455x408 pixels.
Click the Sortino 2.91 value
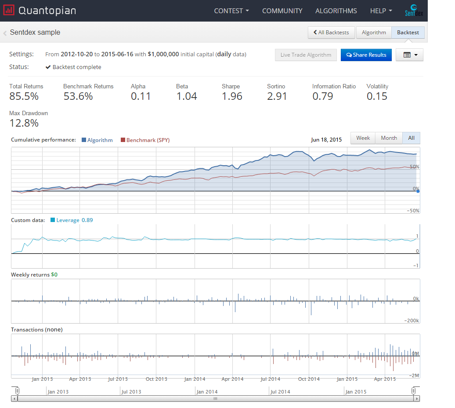coord(277,96)
